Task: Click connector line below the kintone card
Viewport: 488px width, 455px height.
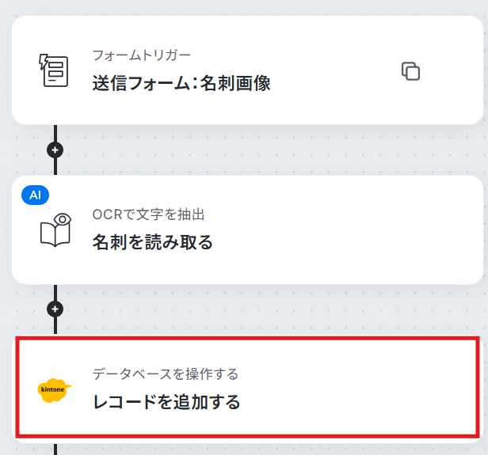Action: point(55,449)
